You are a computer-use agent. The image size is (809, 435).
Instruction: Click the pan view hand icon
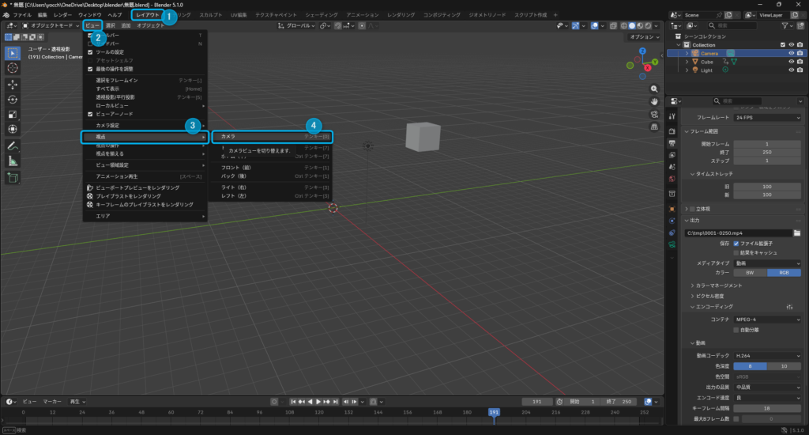pos(654,101)
